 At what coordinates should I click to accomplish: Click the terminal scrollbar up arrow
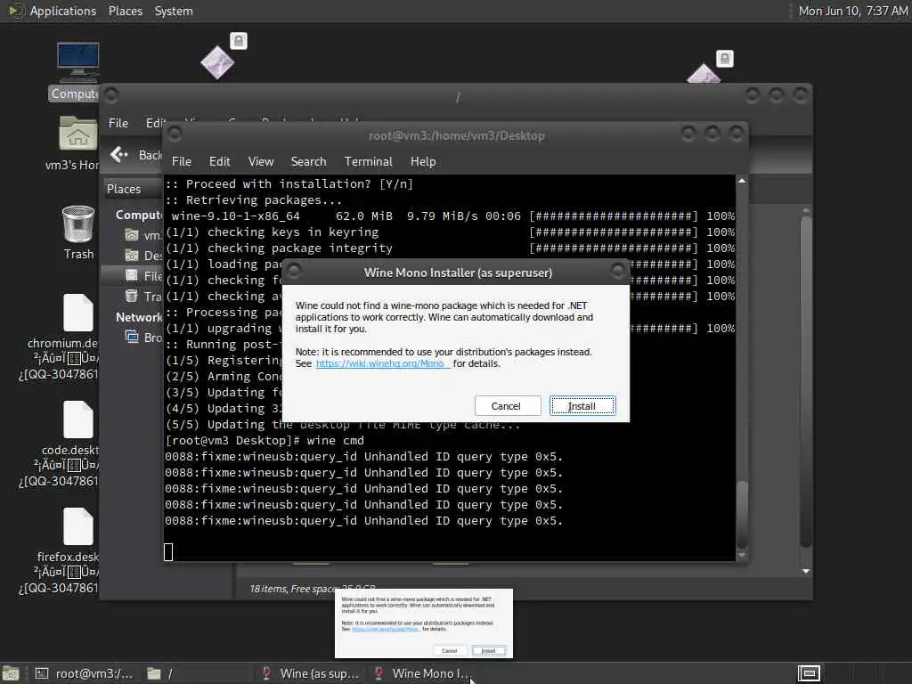[742, 182]
